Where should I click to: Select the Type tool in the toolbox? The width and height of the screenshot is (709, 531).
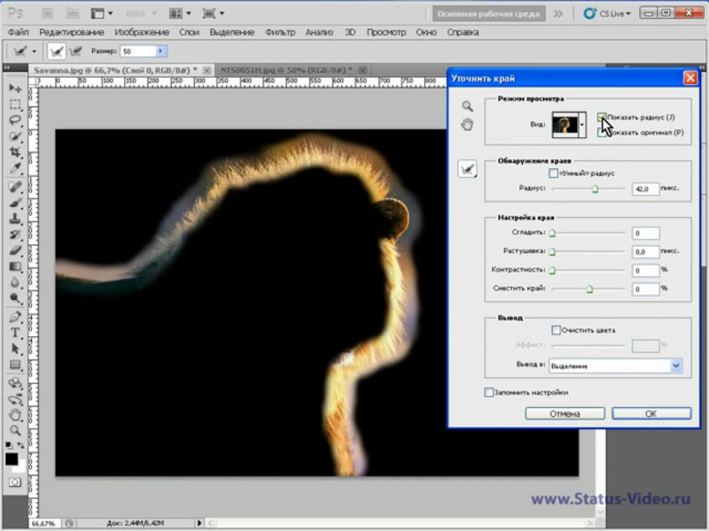(x=14, y=332)
